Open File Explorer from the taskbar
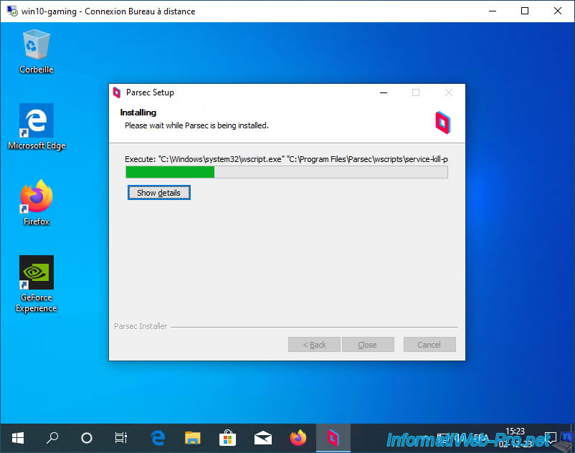This screenshot has height=453, width=575. click(193, 438)
